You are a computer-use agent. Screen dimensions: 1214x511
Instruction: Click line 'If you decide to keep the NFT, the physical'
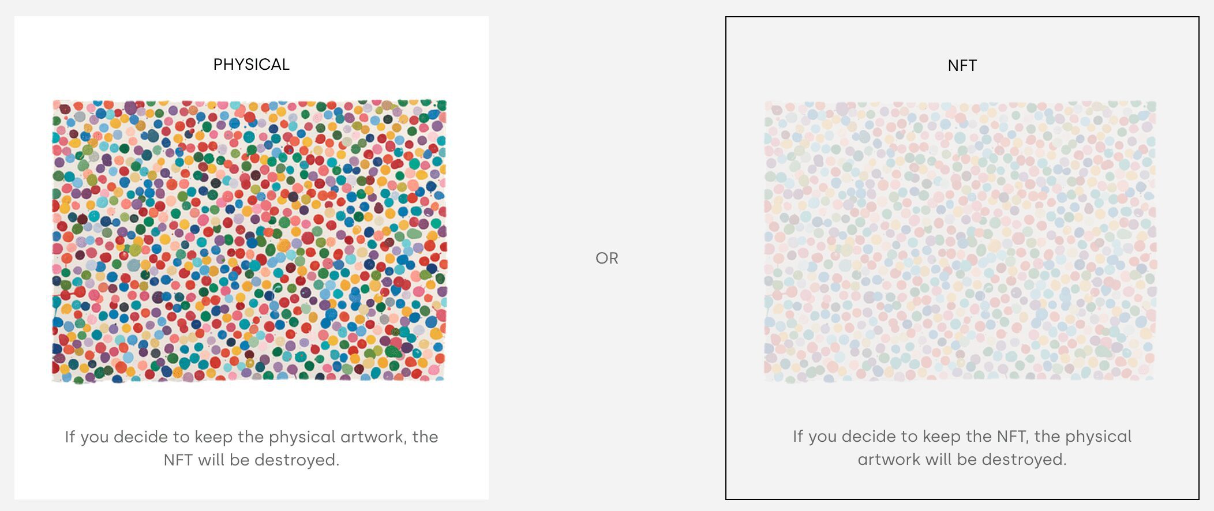click(x=962, y=437)
